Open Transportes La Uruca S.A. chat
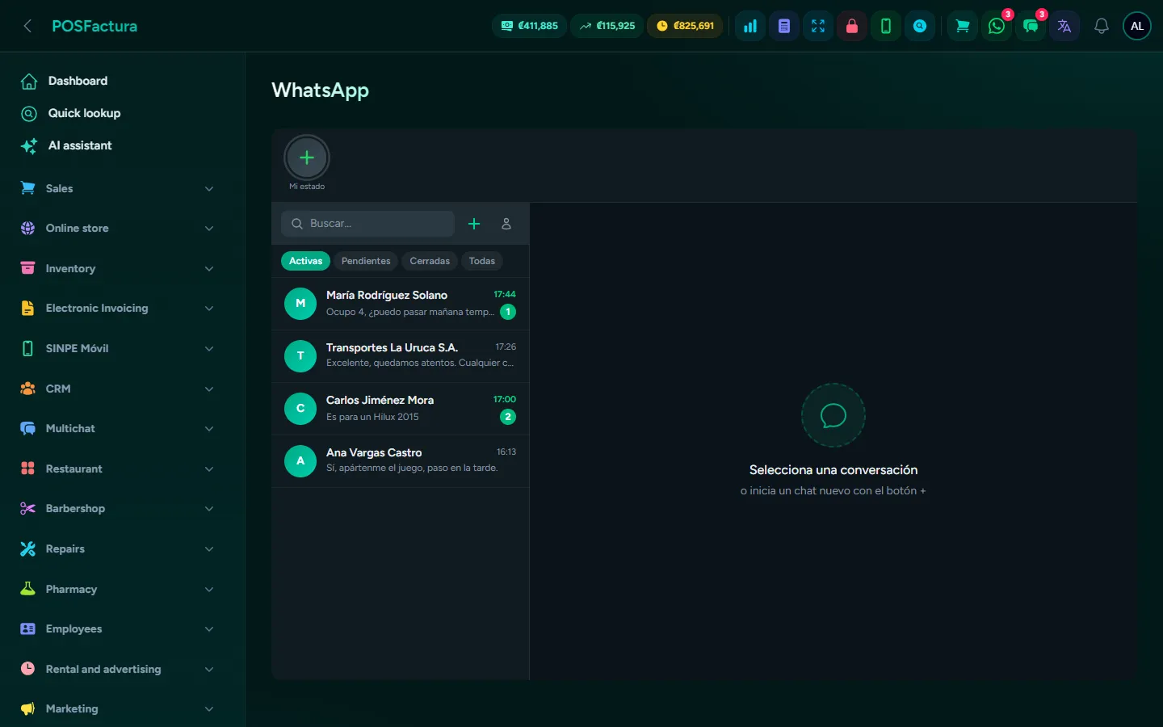Image resolution: width=1163 pixels, height=727 pixels. coord(401,356)
